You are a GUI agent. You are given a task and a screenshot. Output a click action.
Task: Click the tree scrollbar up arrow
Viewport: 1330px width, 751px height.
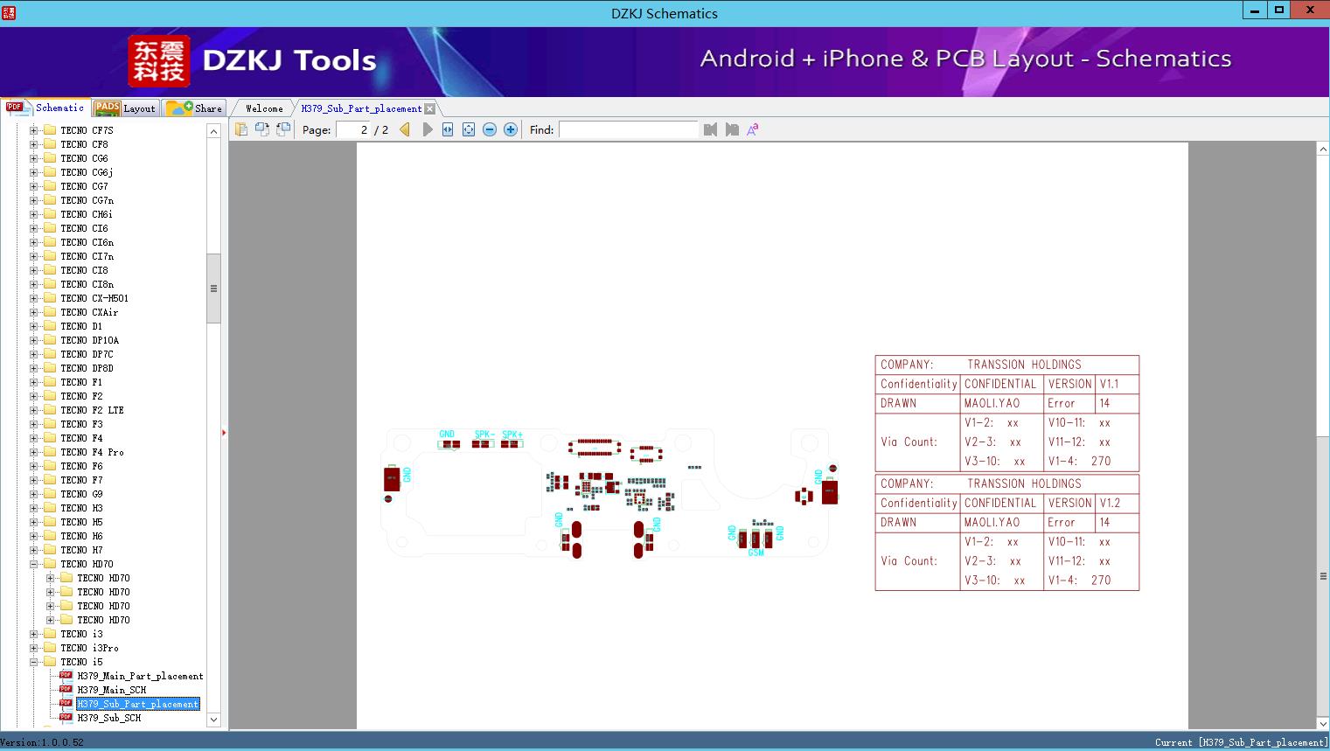pyautogui.click(x=213, y=131)
